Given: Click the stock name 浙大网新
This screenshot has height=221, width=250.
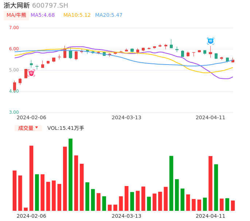Looking at the screenshot, I should click(x=17, y=5).
